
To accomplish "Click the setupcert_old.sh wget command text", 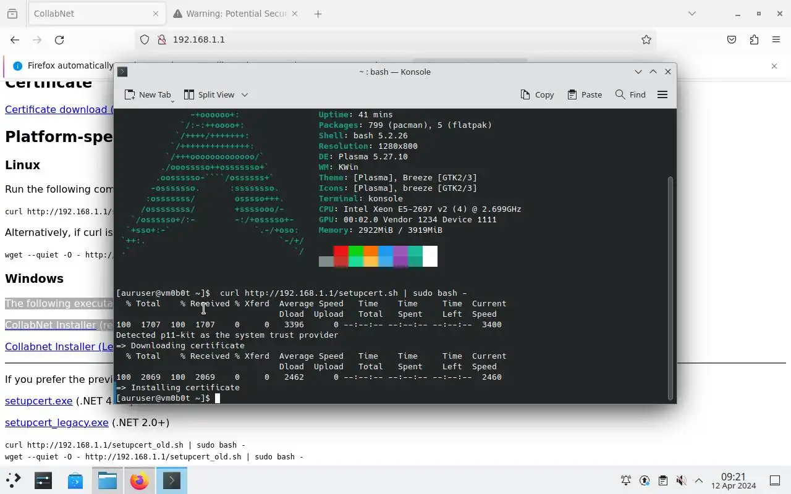I will [154, 457].
